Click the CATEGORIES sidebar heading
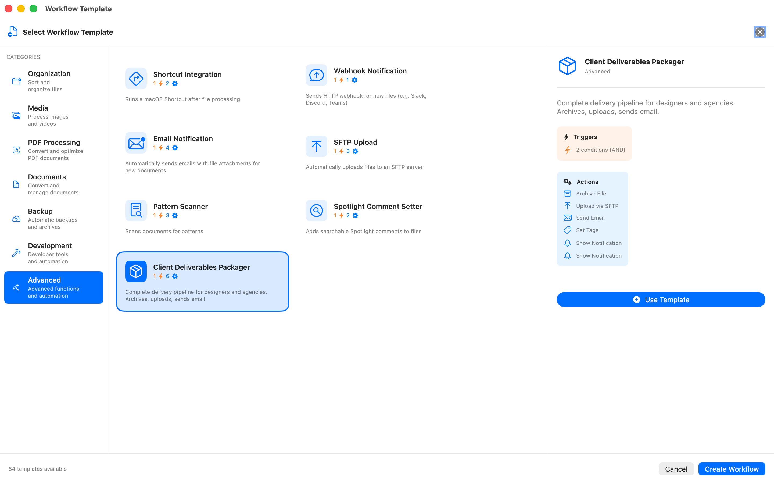 pos(23,57)
